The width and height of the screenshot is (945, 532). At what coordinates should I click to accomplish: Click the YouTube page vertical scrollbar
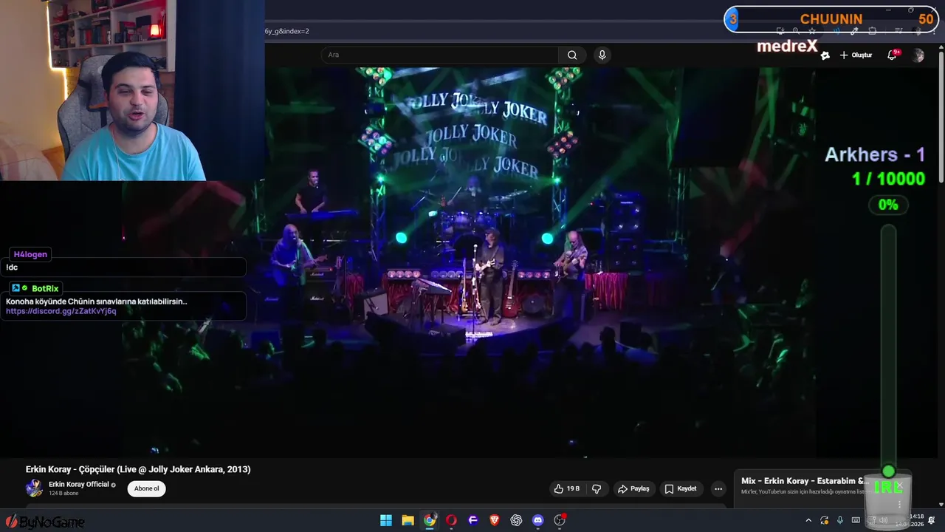941,118
